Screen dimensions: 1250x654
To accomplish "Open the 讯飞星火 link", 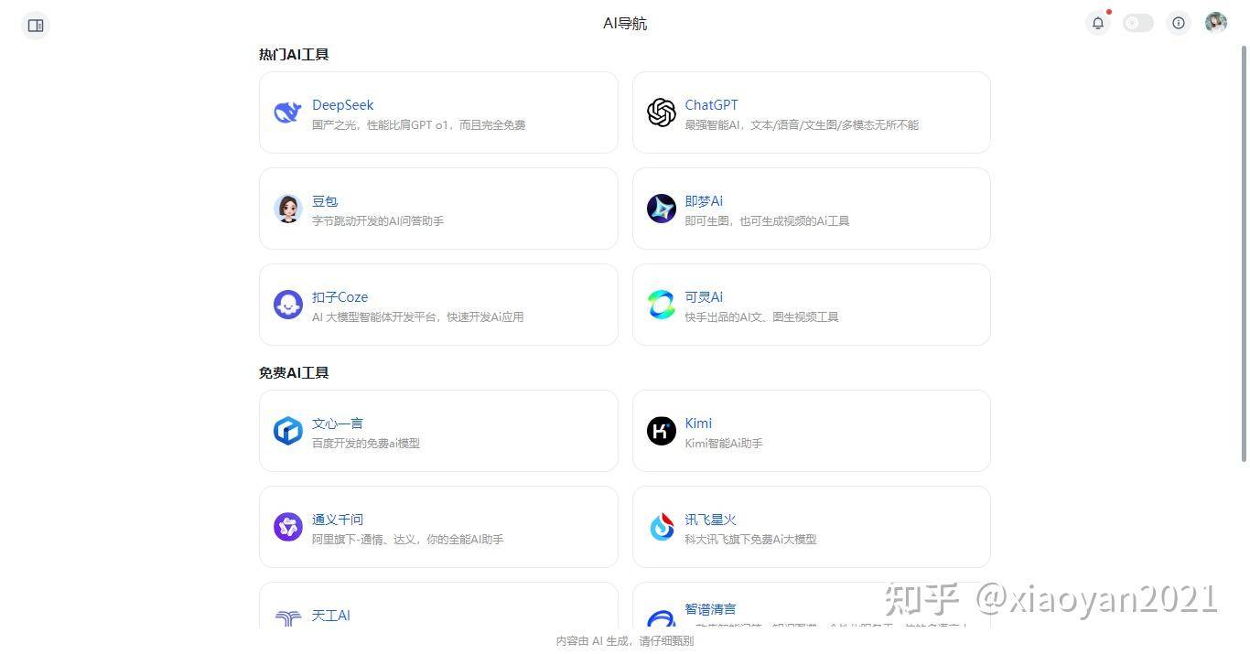I will tap(711, 520).
